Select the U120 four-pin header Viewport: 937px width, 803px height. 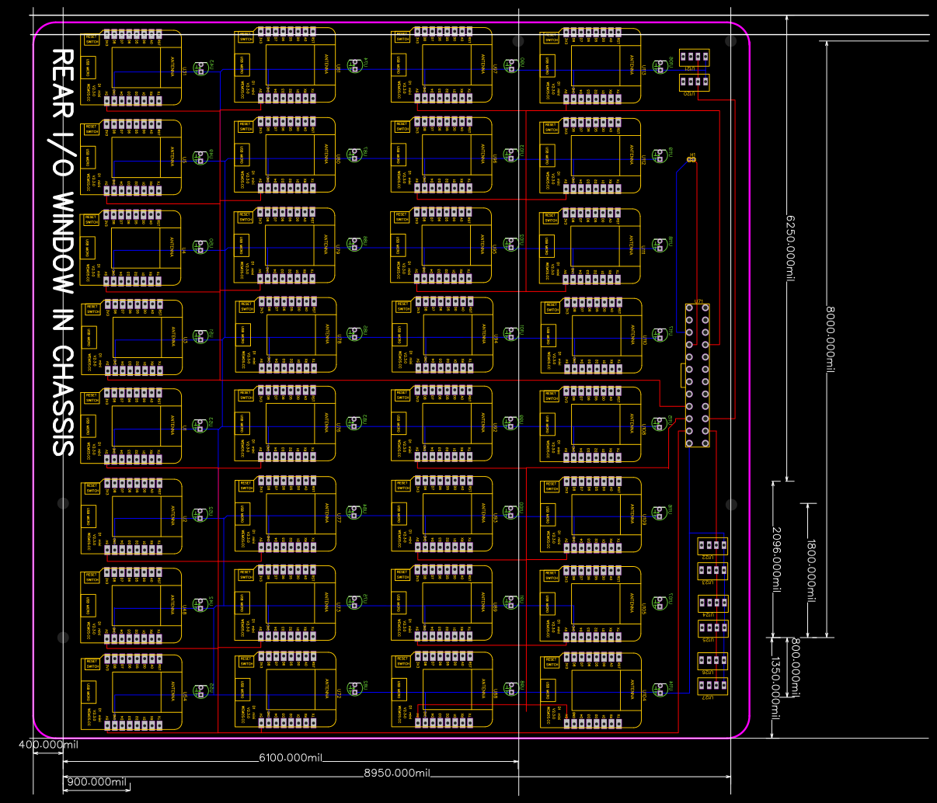point(695,81)
